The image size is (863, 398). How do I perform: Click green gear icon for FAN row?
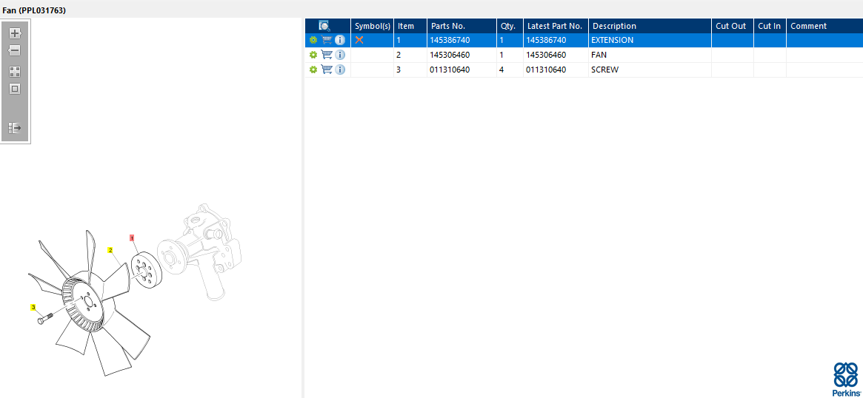point(313,55)
